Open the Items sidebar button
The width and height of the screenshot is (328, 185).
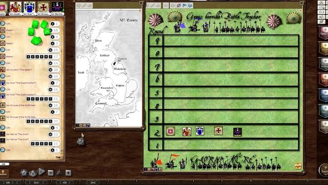324,96
